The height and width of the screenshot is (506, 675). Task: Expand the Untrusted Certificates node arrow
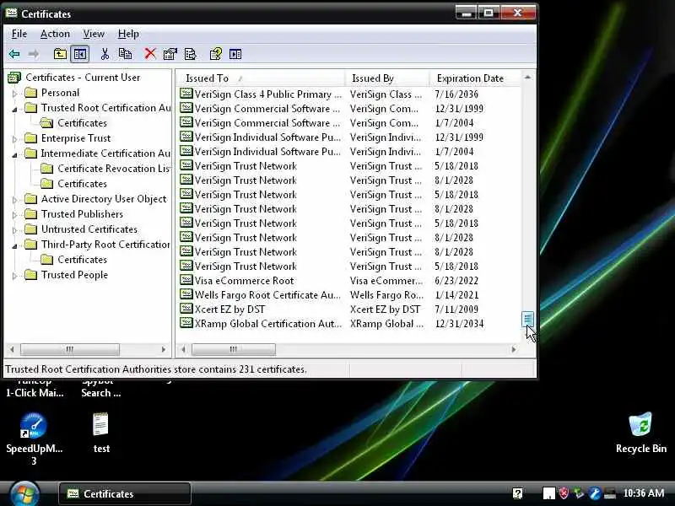click(14, 230)
